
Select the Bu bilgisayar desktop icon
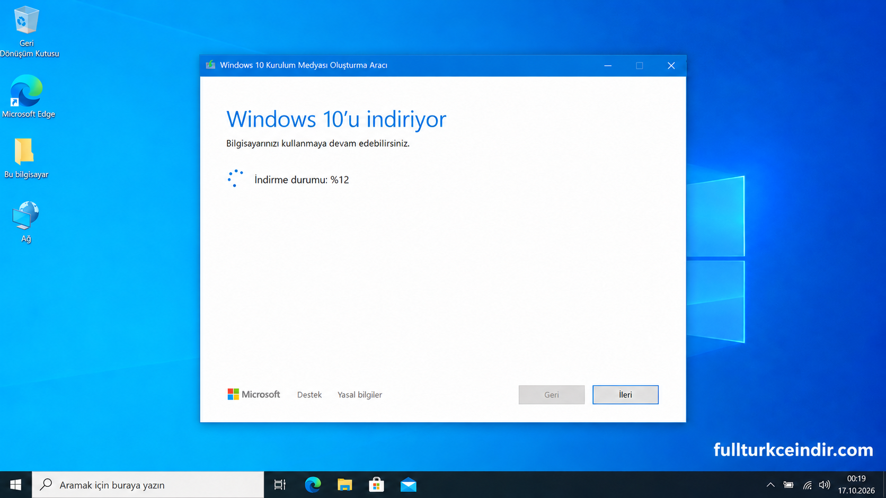[26, 158]
